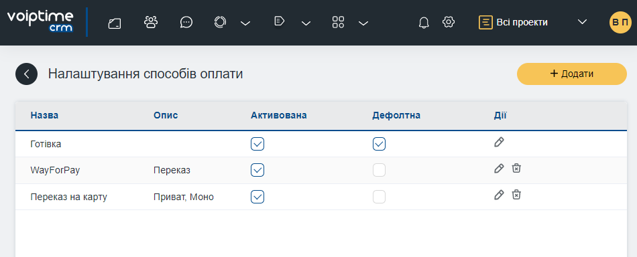The image size is (637, 257).
Task: Sort by the Опис column header
Action: coord(166,116)
